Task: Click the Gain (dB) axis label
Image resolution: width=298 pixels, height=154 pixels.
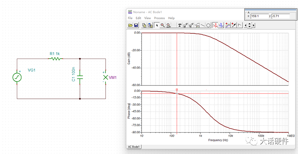Action: [x=129, y=59]
